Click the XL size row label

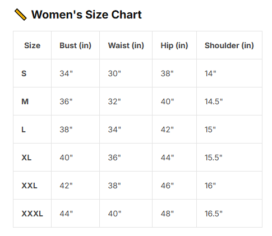pyautogui.click(x=26, y=158)
